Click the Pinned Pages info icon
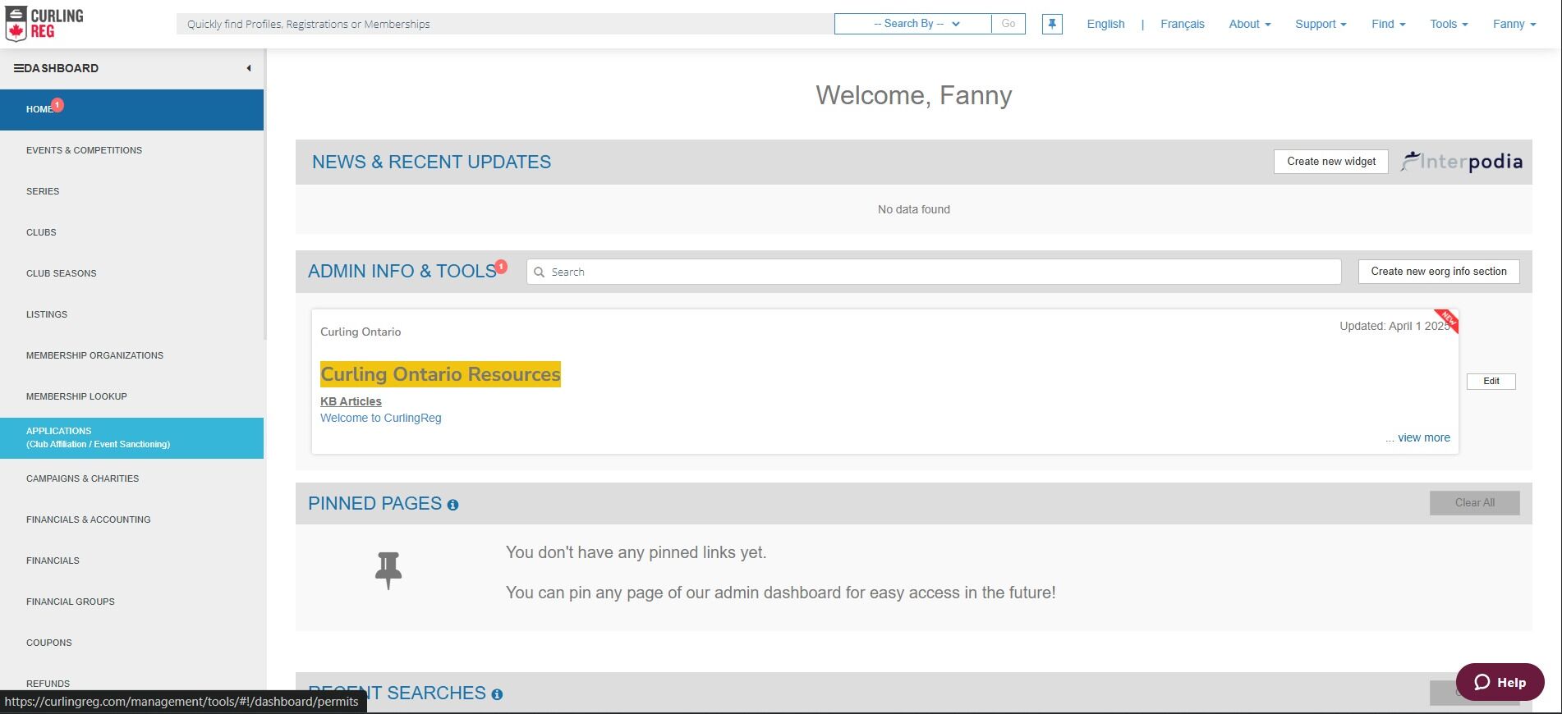 click(x=453, y=505)
